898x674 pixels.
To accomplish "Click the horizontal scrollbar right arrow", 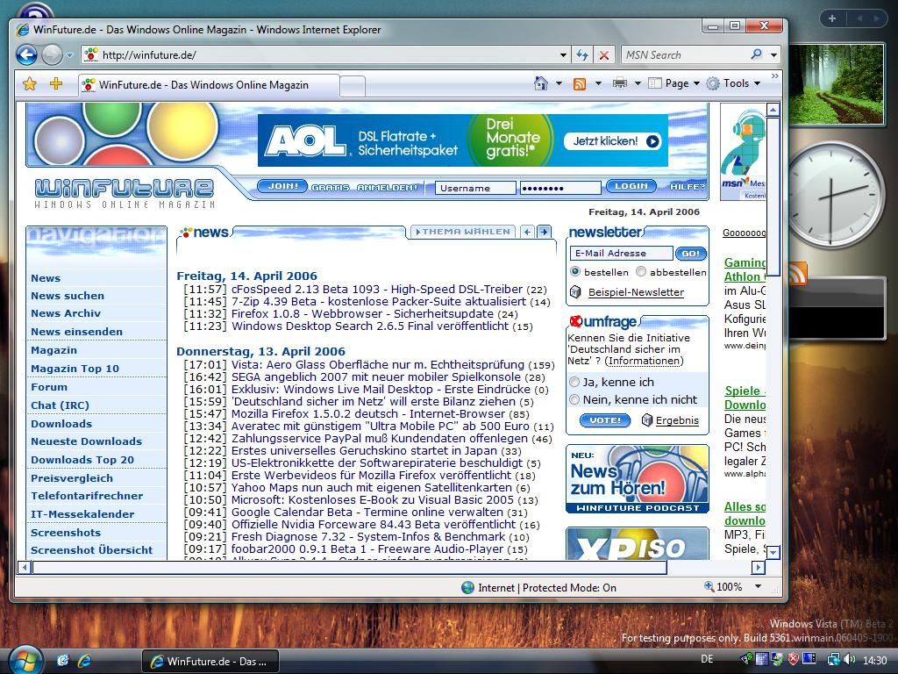I will [758, 568].
